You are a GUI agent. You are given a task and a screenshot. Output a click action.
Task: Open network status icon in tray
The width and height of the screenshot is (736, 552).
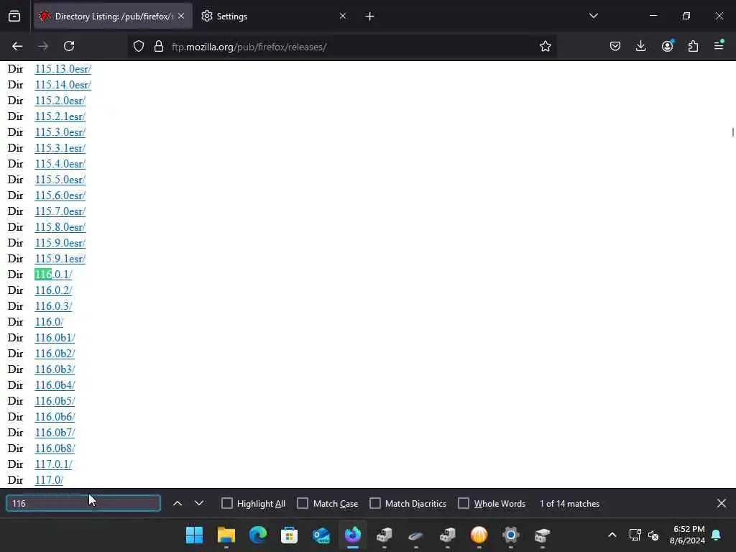tap(635, 535)
